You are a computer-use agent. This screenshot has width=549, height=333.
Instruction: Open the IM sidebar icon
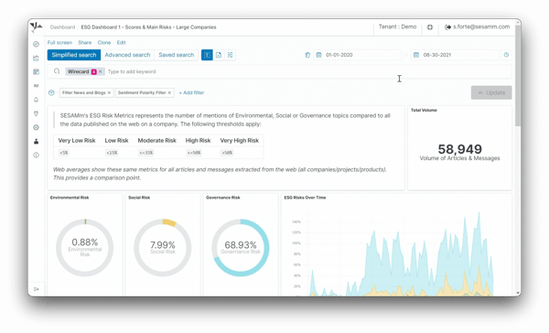click(x=36, y=86)
